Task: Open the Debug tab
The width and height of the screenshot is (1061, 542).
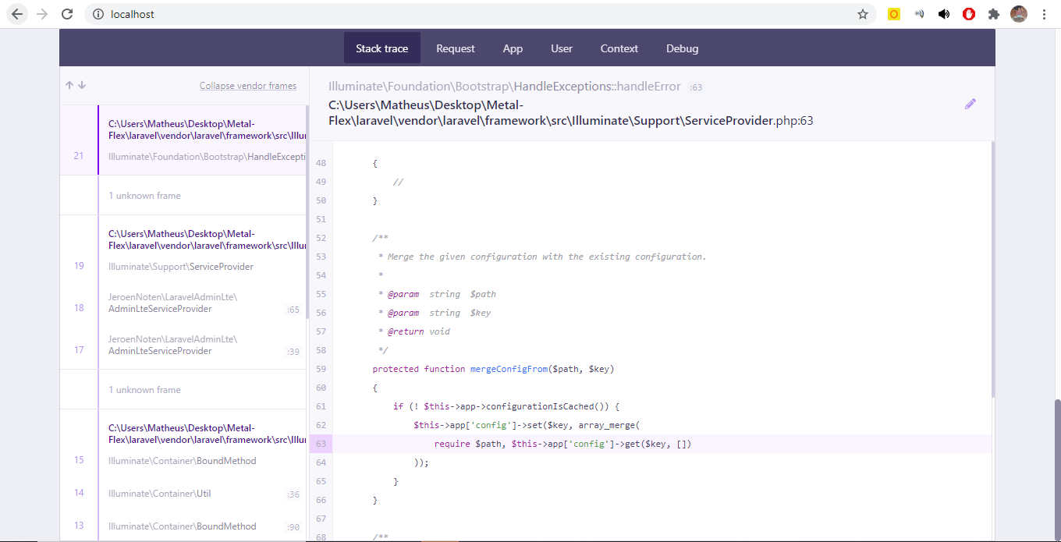Action: (x=682, y=48)
